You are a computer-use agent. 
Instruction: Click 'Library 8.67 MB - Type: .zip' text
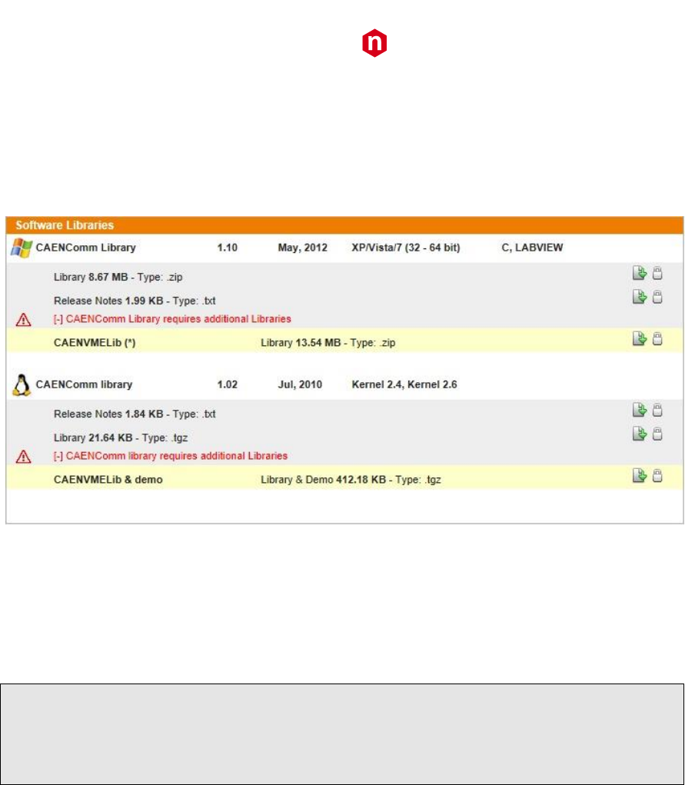[118, 278]
